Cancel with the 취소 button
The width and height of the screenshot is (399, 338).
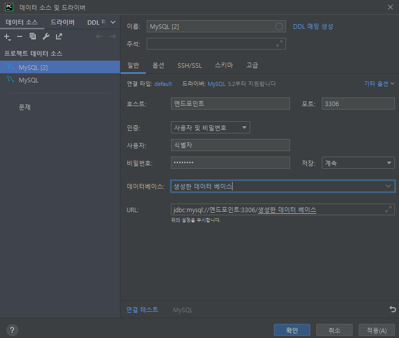click(x=334, y=330)
